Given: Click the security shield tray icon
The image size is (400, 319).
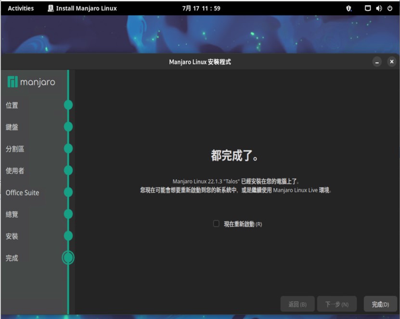Looking at the screenshot, I should pyautogui.click(x=348, y=8).
